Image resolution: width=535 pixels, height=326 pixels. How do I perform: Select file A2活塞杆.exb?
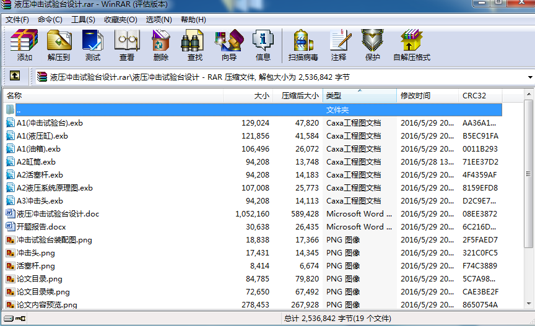(40, 174)
